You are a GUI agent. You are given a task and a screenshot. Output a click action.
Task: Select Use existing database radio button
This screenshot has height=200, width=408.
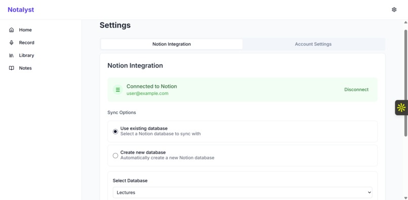(x=115, y=131)
